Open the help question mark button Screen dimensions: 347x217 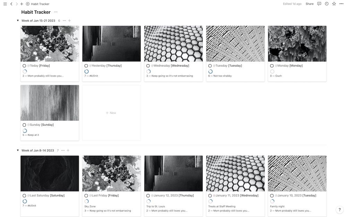tap(340, 210)
